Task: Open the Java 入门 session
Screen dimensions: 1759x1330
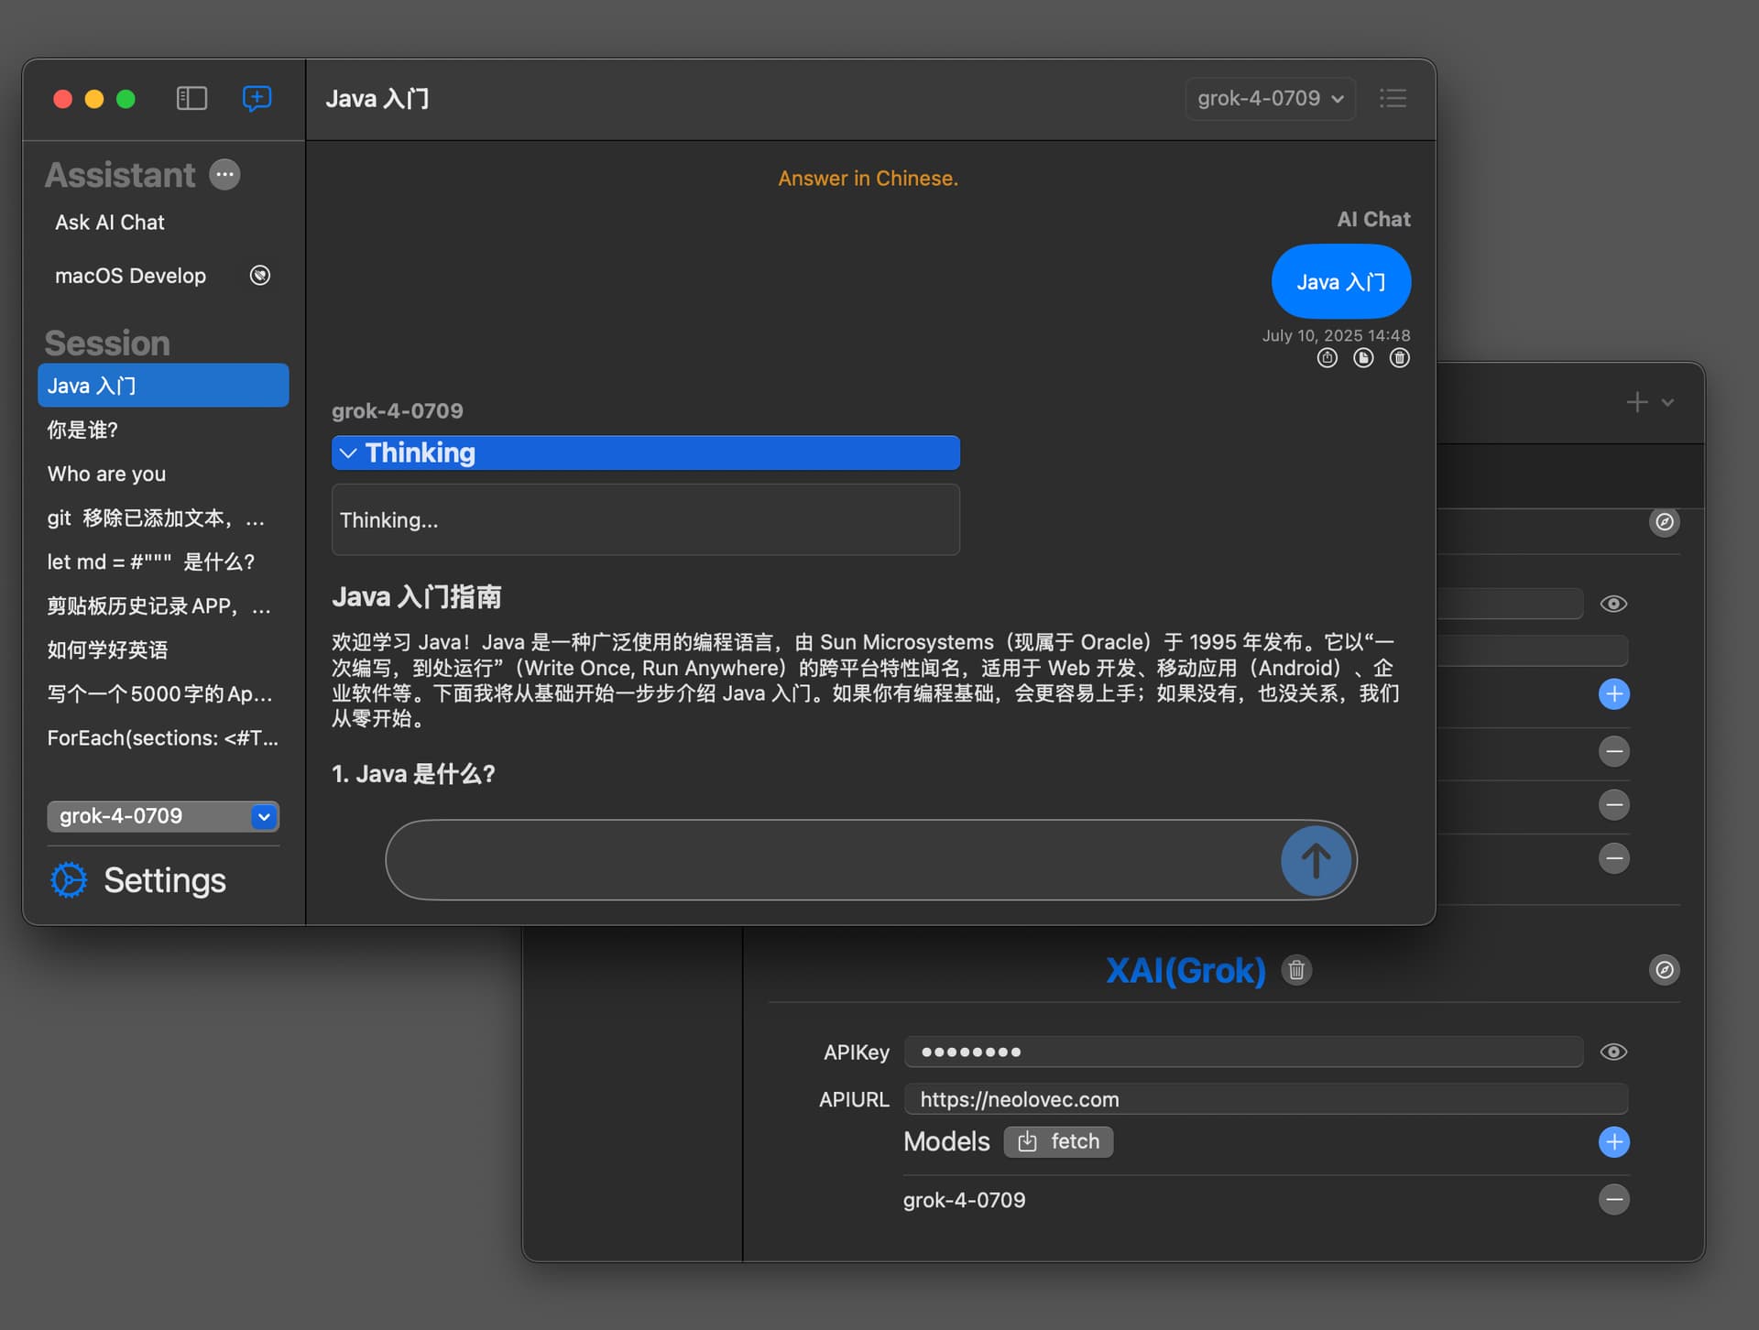Action: 163,386
